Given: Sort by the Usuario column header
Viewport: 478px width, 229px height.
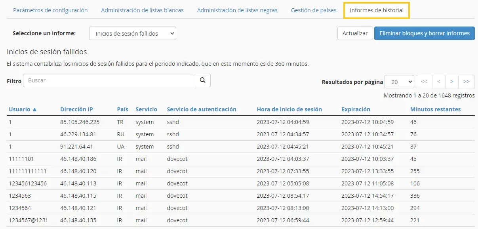Looking at the screenshot, I should 23,109.
